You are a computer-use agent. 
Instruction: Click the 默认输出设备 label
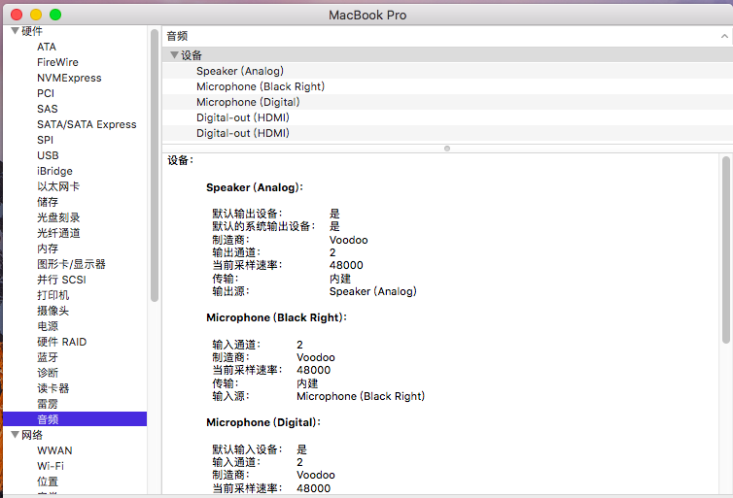click(247, 214)
